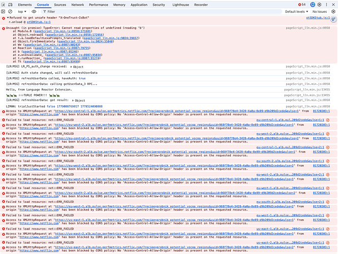This screenshot has width=338, height=254.
Task: Open the e.onInvalidate_ source link
Action: click(x=74, y=55)
